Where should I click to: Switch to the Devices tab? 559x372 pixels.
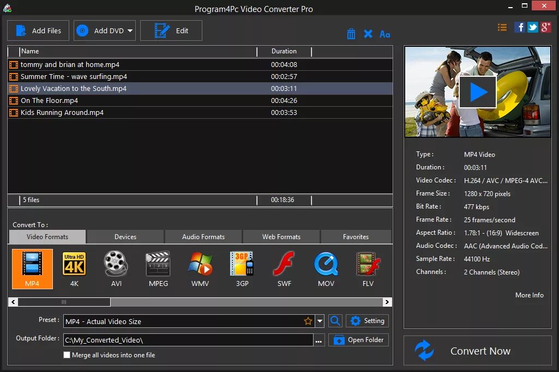point(125,237)
